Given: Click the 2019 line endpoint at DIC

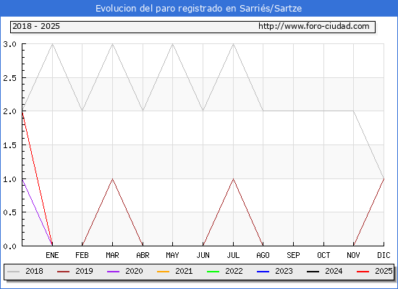Looking at the screenshot, I should (384, 179).
